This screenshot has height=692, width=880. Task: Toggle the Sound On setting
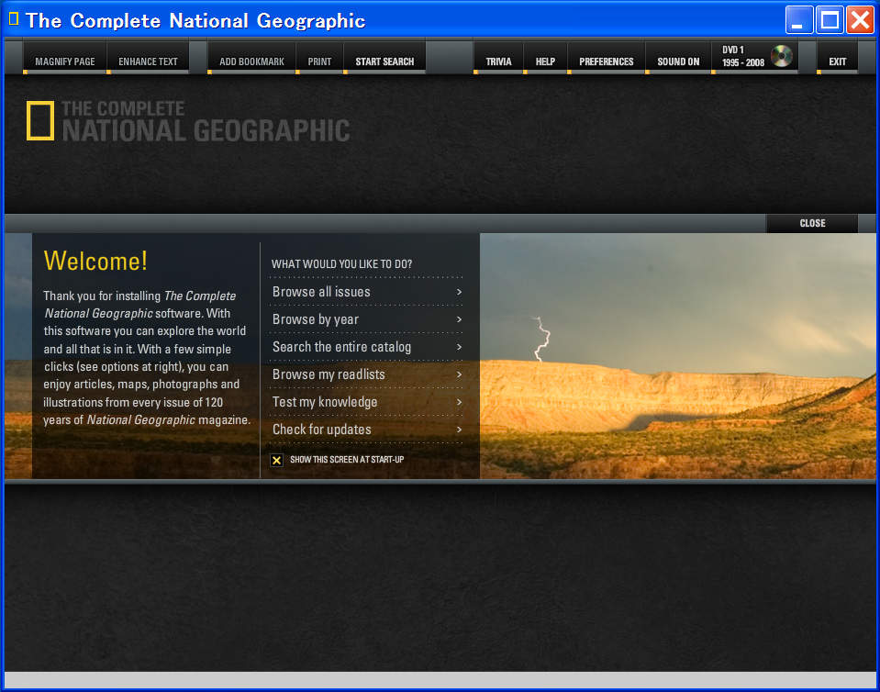coord(678,59)
